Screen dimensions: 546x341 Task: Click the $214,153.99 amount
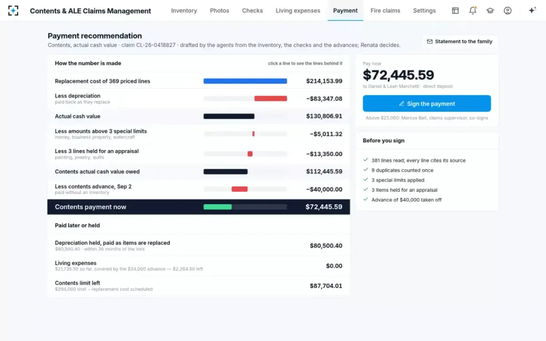tap(324, 81)
